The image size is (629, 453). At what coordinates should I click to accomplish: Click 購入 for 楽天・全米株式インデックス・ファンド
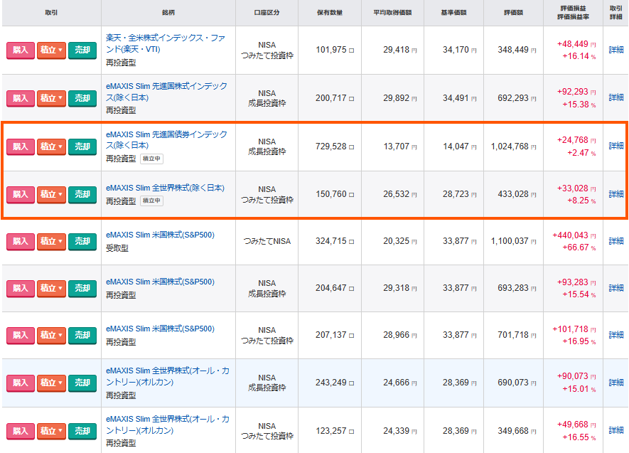[x=21, y=50]
